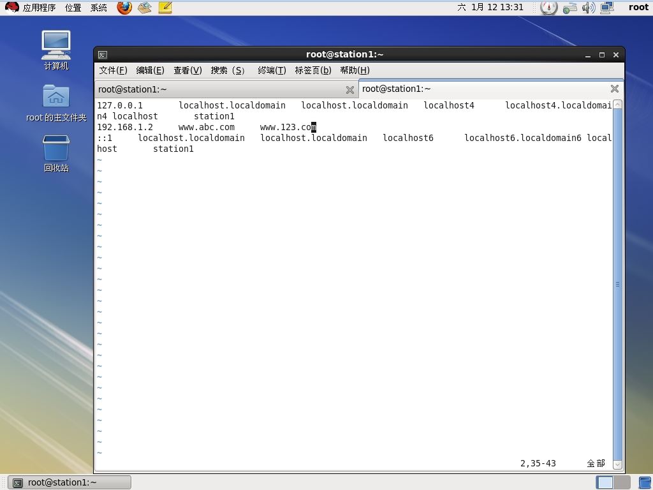The height and width of the screenshot is (490, 653).
Task: Open the 帮助(H) menu
Action: pos(355,70)
